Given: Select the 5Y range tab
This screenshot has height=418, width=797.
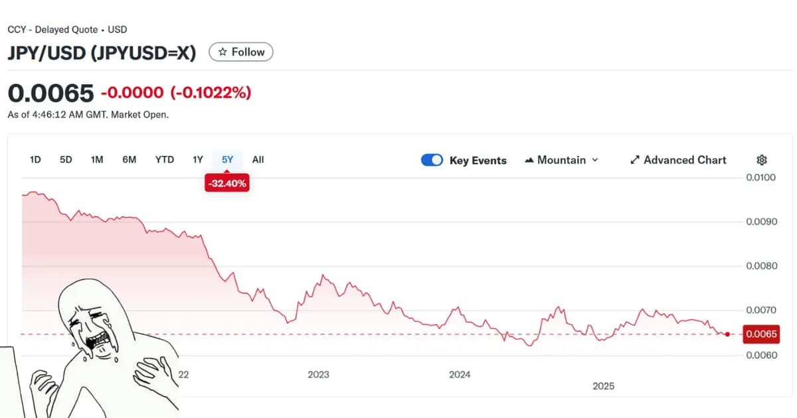Looking at the screenshot, I should pos(227,159).
